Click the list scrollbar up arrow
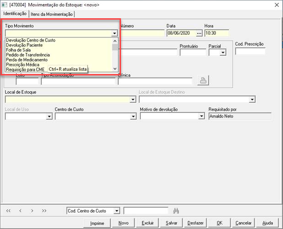 (115, 41)
